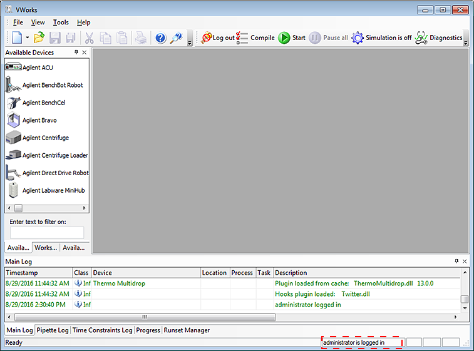Click the Location column header
The height and width of the screenshot is (351, 474).
coord(215,273)
